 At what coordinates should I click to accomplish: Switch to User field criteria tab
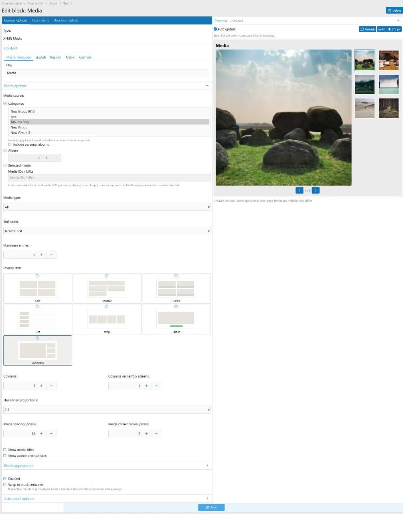tap(66, 20)
